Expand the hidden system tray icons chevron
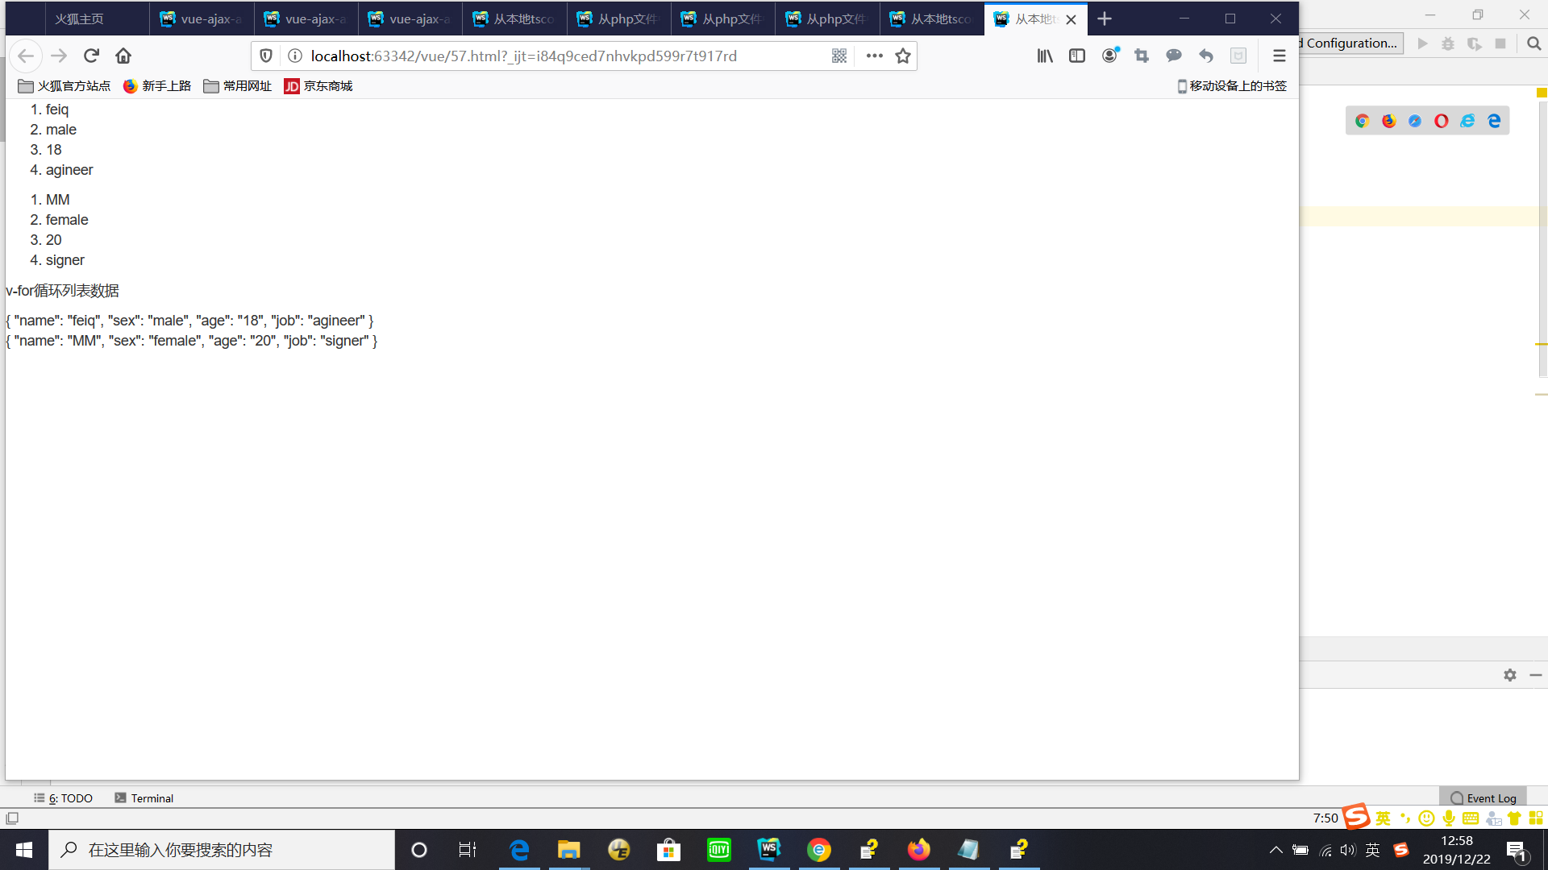Image resolution: width=1548 pixels, height=870 pixels. click(x=1275, y=850)
